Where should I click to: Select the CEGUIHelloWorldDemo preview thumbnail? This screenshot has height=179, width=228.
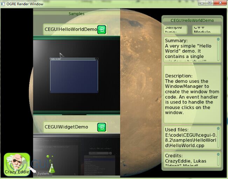tap(77, 75)
